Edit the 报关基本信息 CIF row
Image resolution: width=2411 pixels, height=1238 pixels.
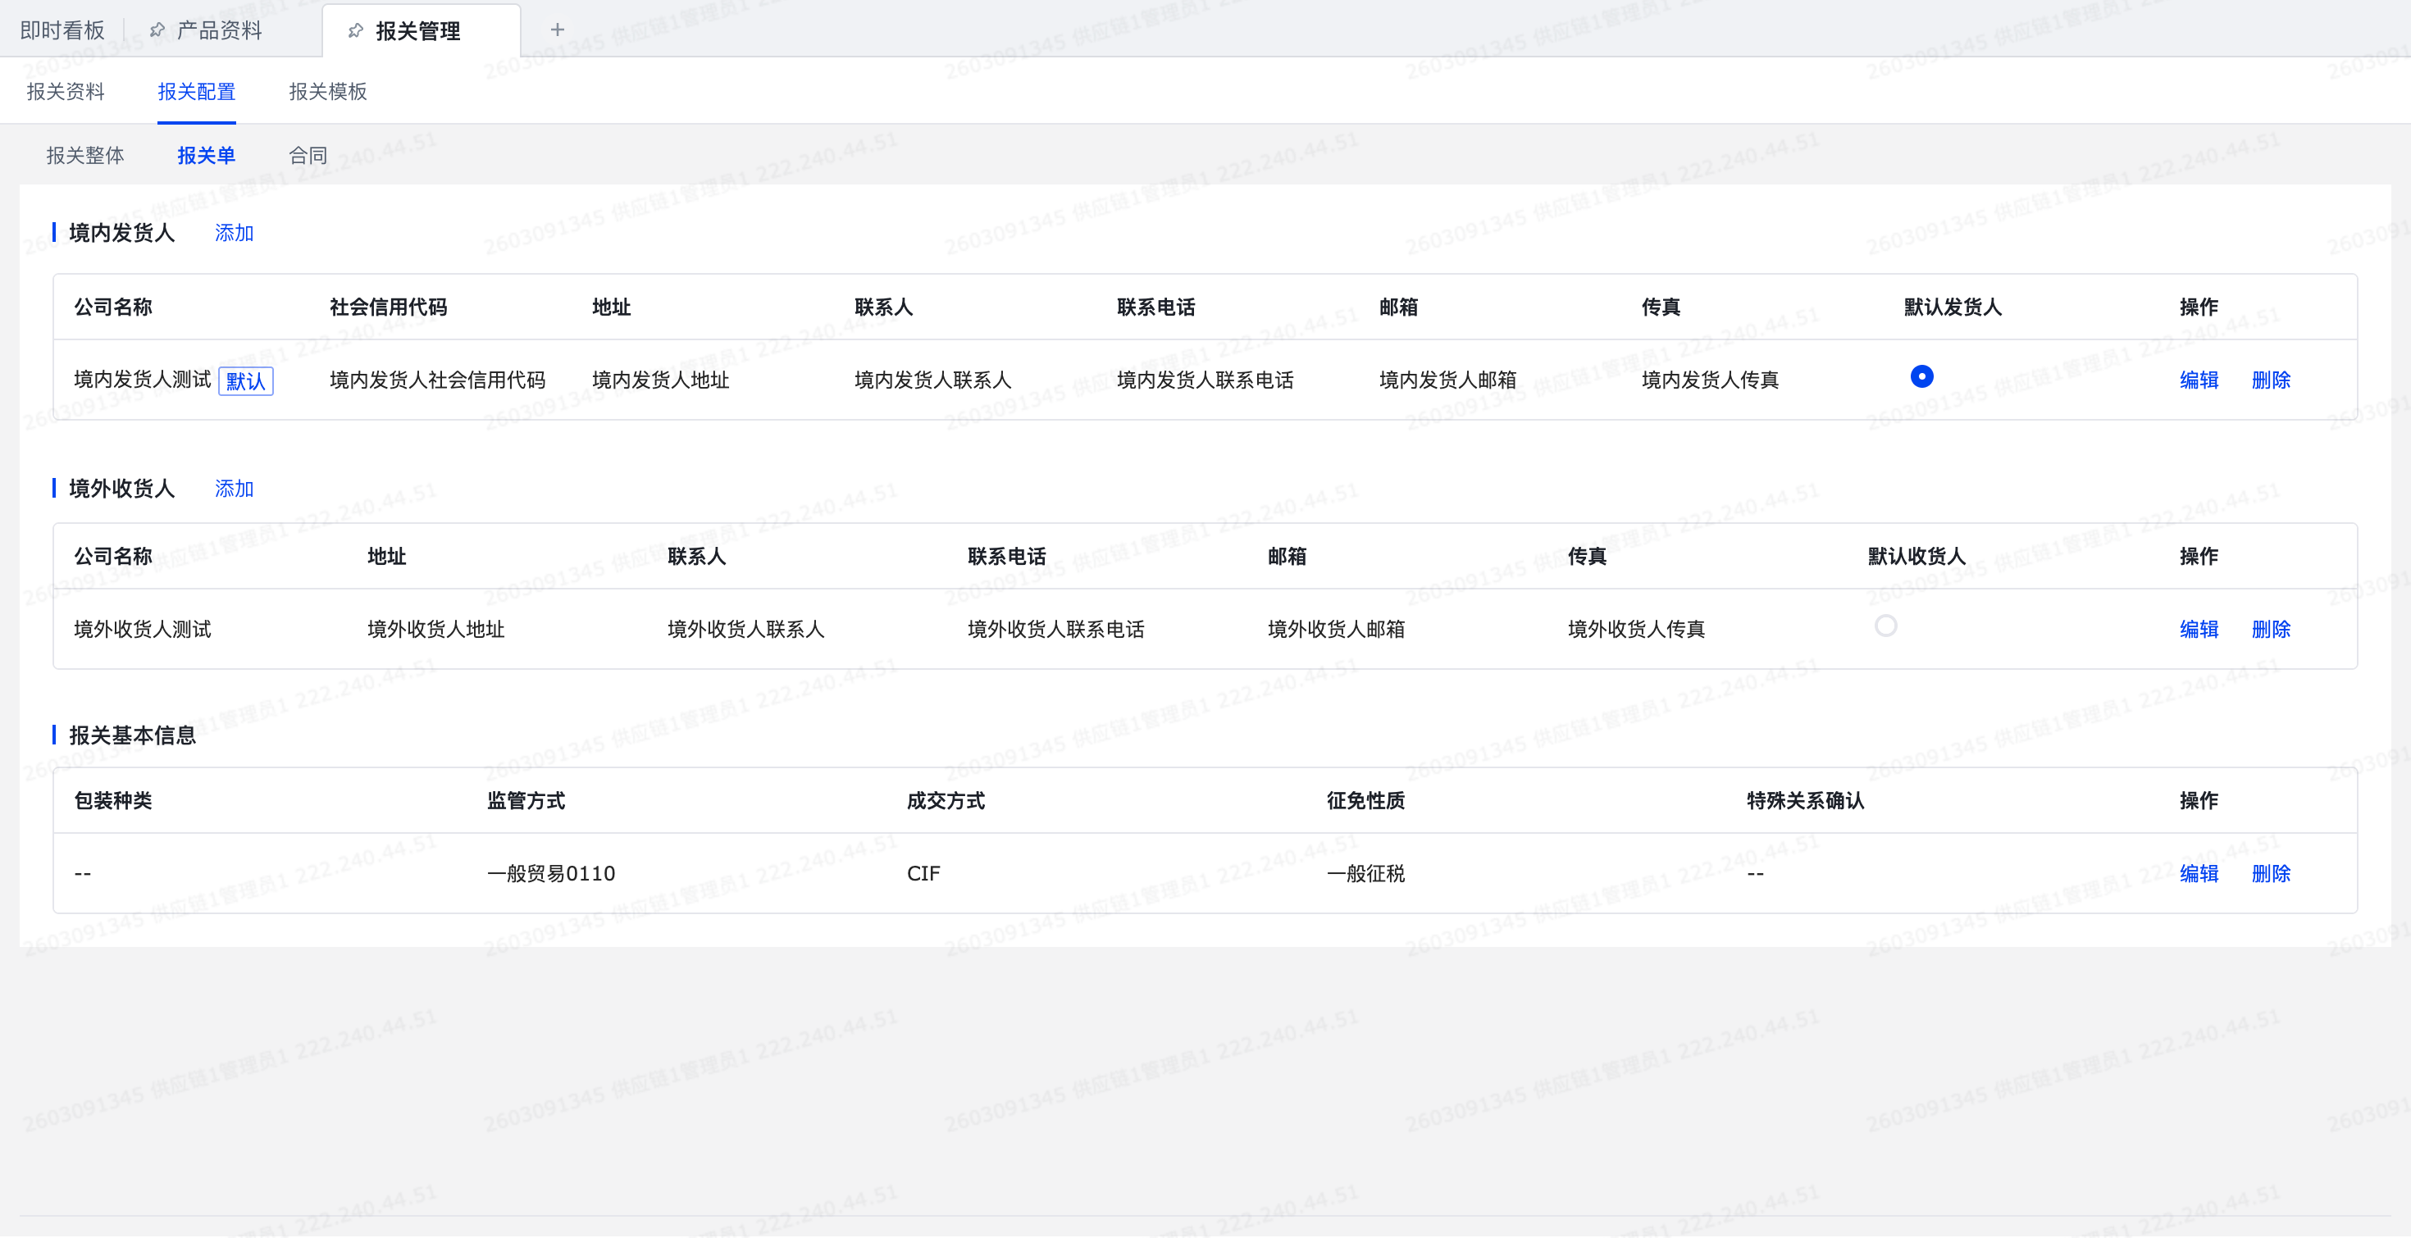tap(2198, 873)
